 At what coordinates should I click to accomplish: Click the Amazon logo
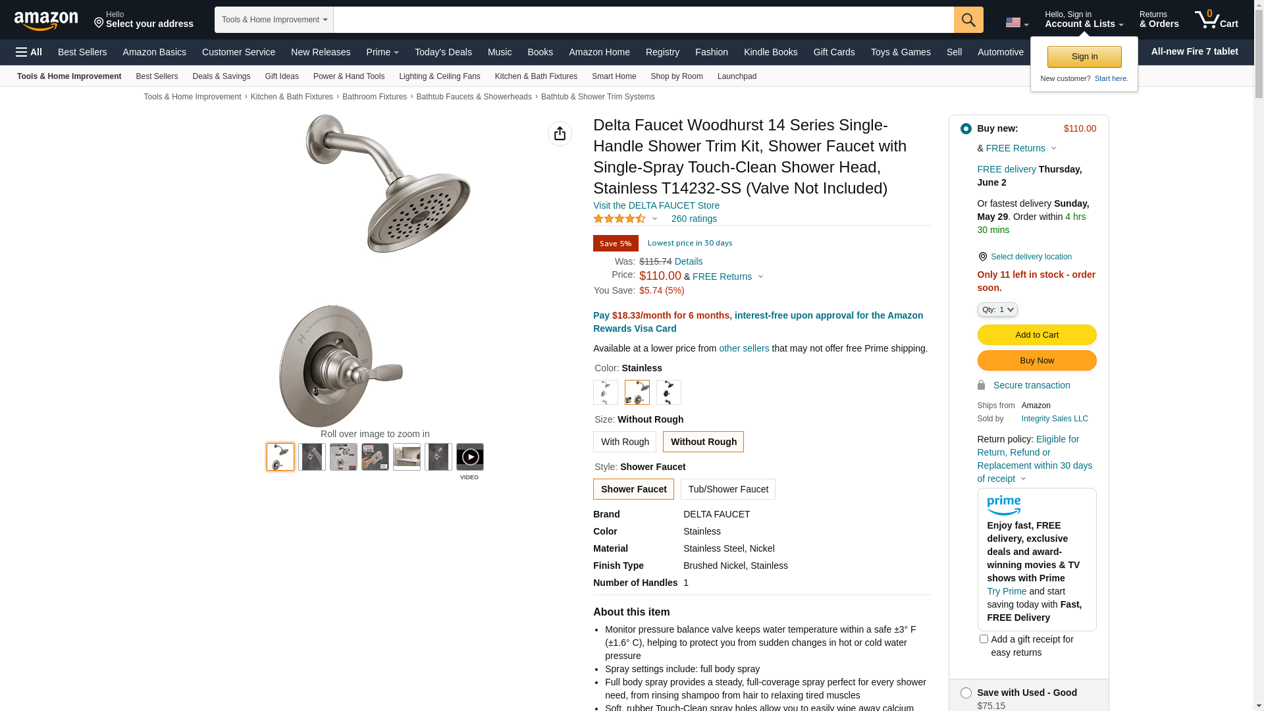pyautogui.click(x=46, y=20)
